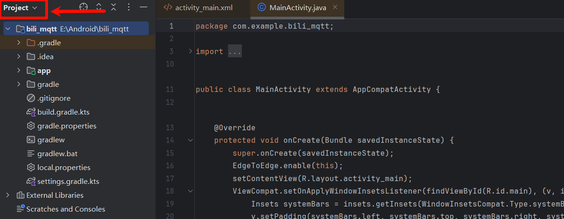This screenshot has width=564, height=219.
Task: Select the settings.gradle.kts file
Action: tap(68, 182)
